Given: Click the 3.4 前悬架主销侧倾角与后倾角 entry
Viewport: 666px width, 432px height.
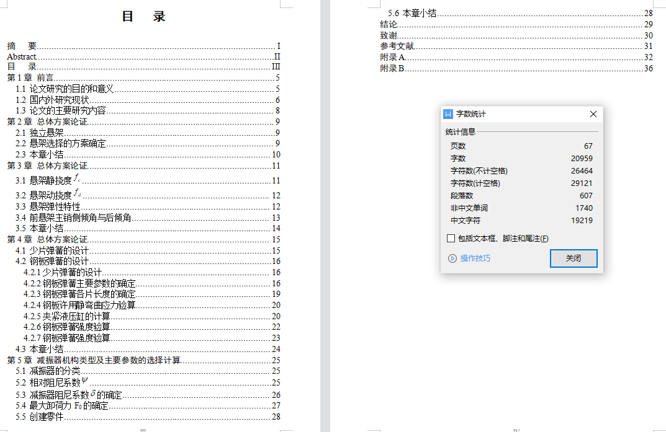Looking at the screenshot, I should 80,218.
